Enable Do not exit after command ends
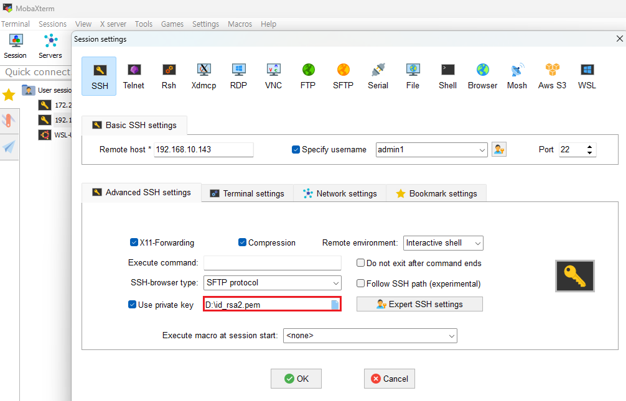Image resolution: width=626 pixels, height=401 pixels. (360, 262)
